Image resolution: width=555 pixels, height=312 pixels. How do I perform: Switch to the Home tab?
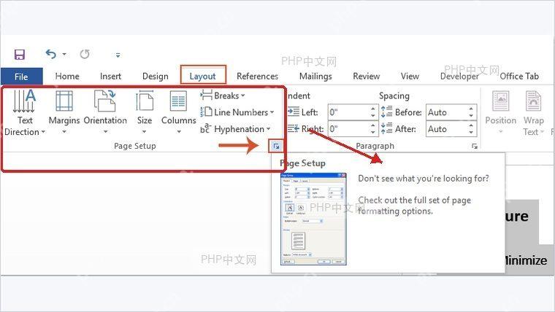(67, 77)
